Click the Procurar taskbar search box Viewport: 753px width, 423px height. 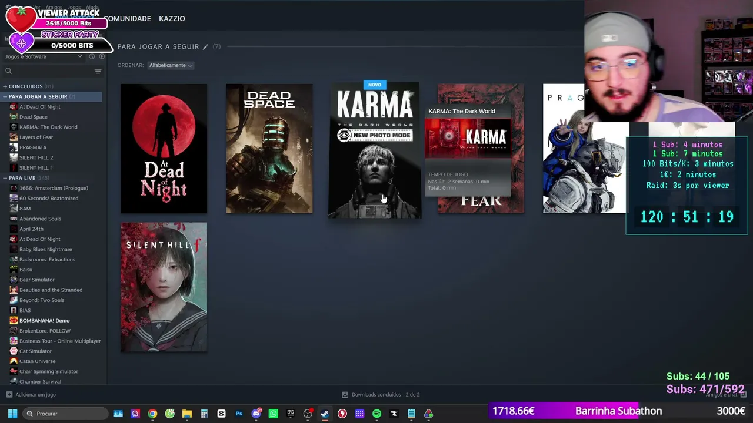[x=65, y=414]
